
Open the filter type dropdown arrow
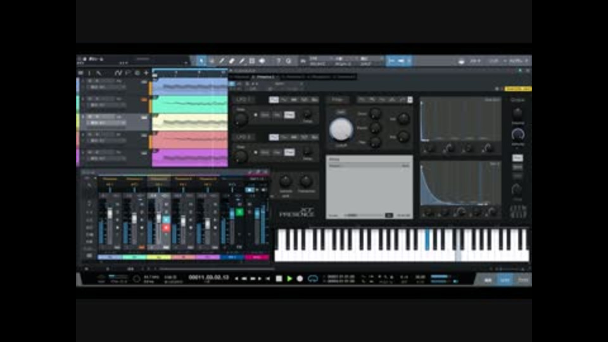pyautogui.click(x=410, y=100)
